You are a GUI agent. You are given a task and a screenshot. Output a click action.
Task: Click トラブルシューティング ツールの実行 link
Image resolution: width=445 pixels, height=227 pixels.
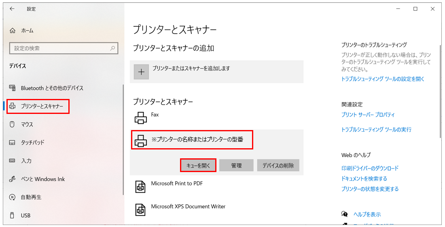point(376,130)
